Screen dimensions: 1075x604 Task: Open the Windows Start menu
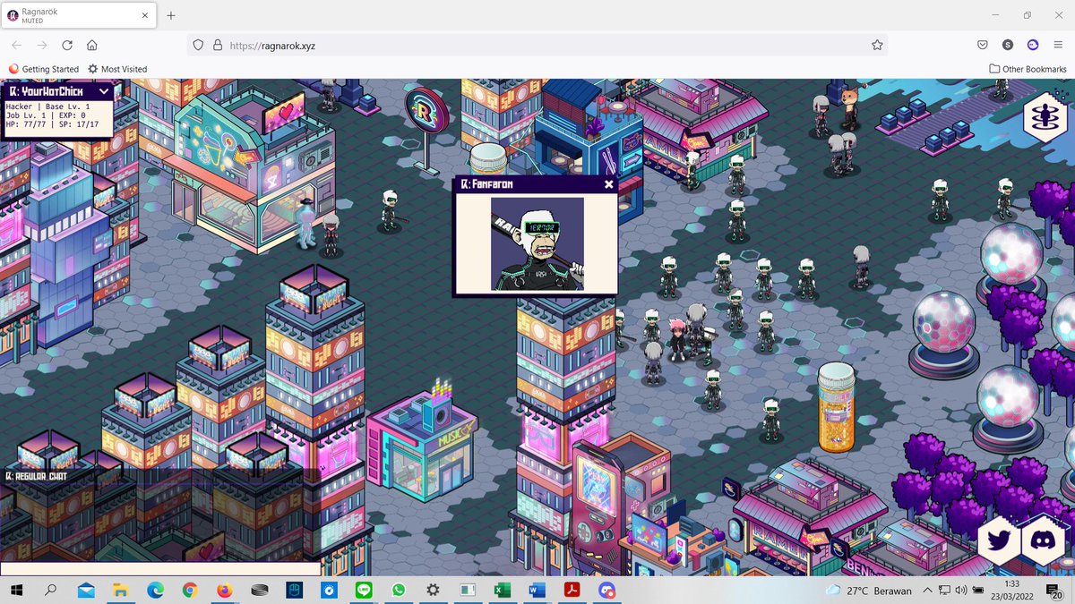tap(17, 591)
